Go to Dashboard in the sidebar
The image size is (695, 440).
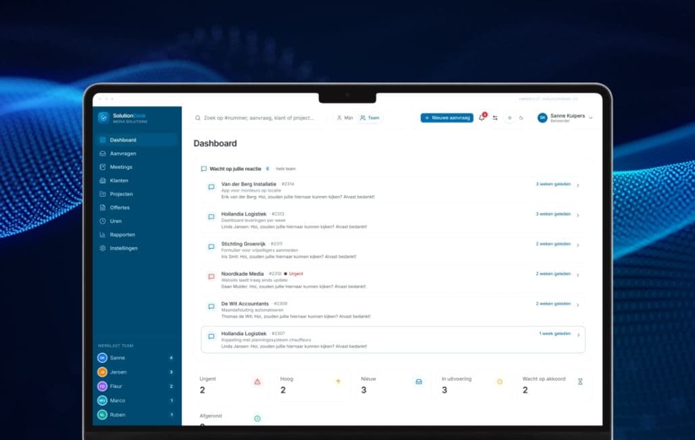tap(137, 140)
